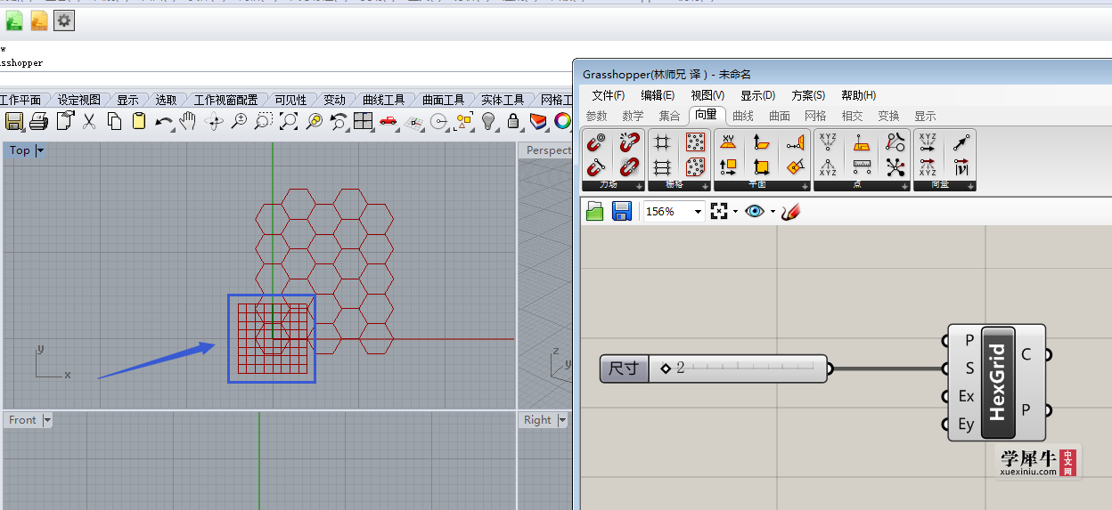Click Rhino lock objects padlock icon
The image size is (1112, 510).
point(513,120)
